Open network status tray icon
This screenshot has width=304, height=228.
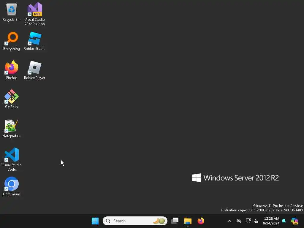click(x=248, y=221)
